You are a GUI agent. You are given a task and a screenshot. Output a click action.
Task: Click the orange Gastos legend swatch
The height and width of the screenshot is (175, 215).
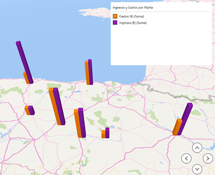pos(115,16)
